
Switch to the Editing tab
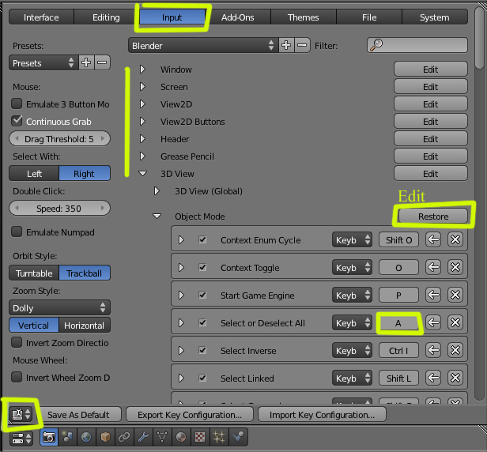click(106, 17)
